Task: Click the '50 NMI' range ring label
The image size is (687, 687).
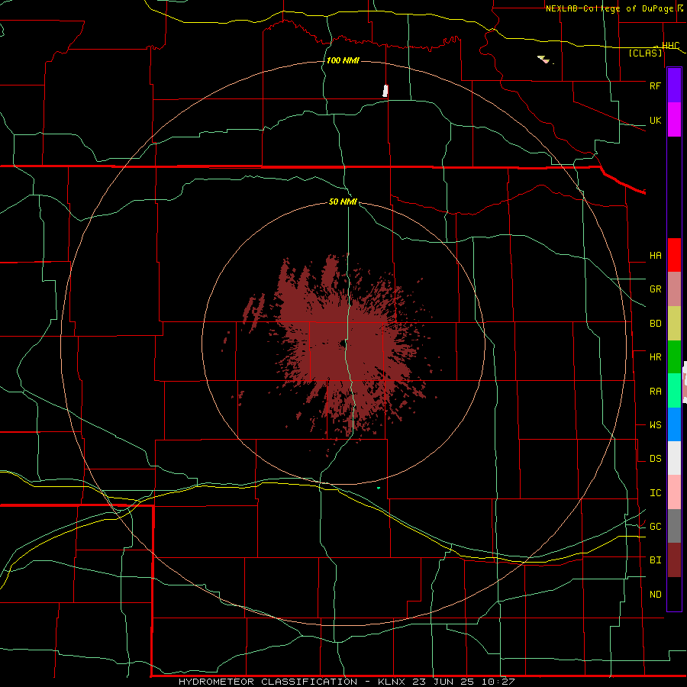Action: pyautogui.click(x=343, y=202)
